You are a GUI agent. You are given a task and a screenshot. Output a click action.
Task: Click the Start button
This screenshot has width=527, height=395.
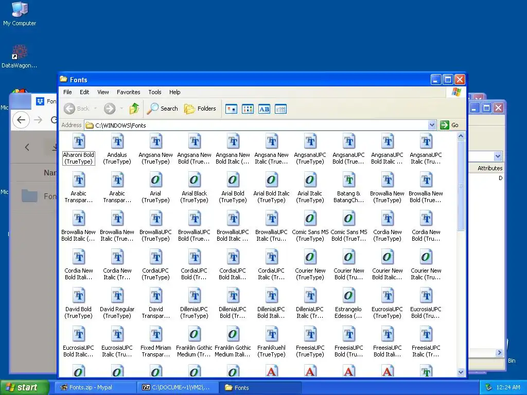(24, 387)
